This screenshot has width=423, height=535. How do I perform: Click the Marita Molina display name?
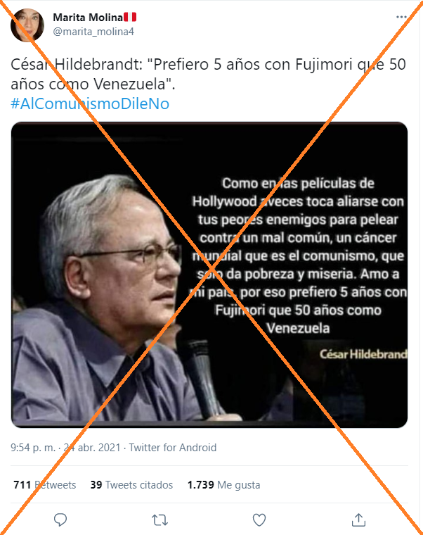point(88,17)
